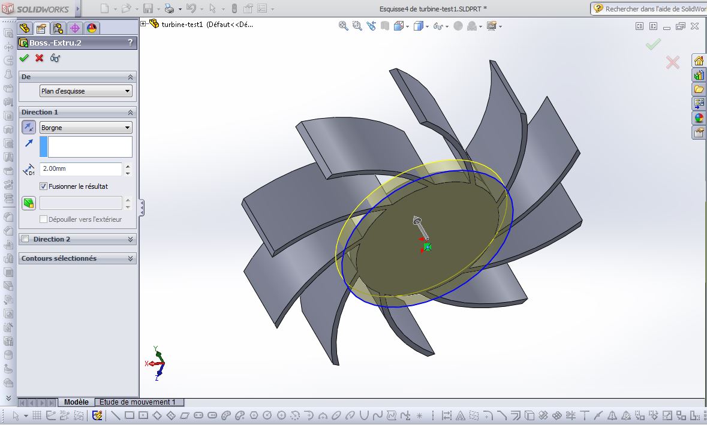Uncheck 'Fusionner le résultat' checkbox

click(x=43, y=186)
